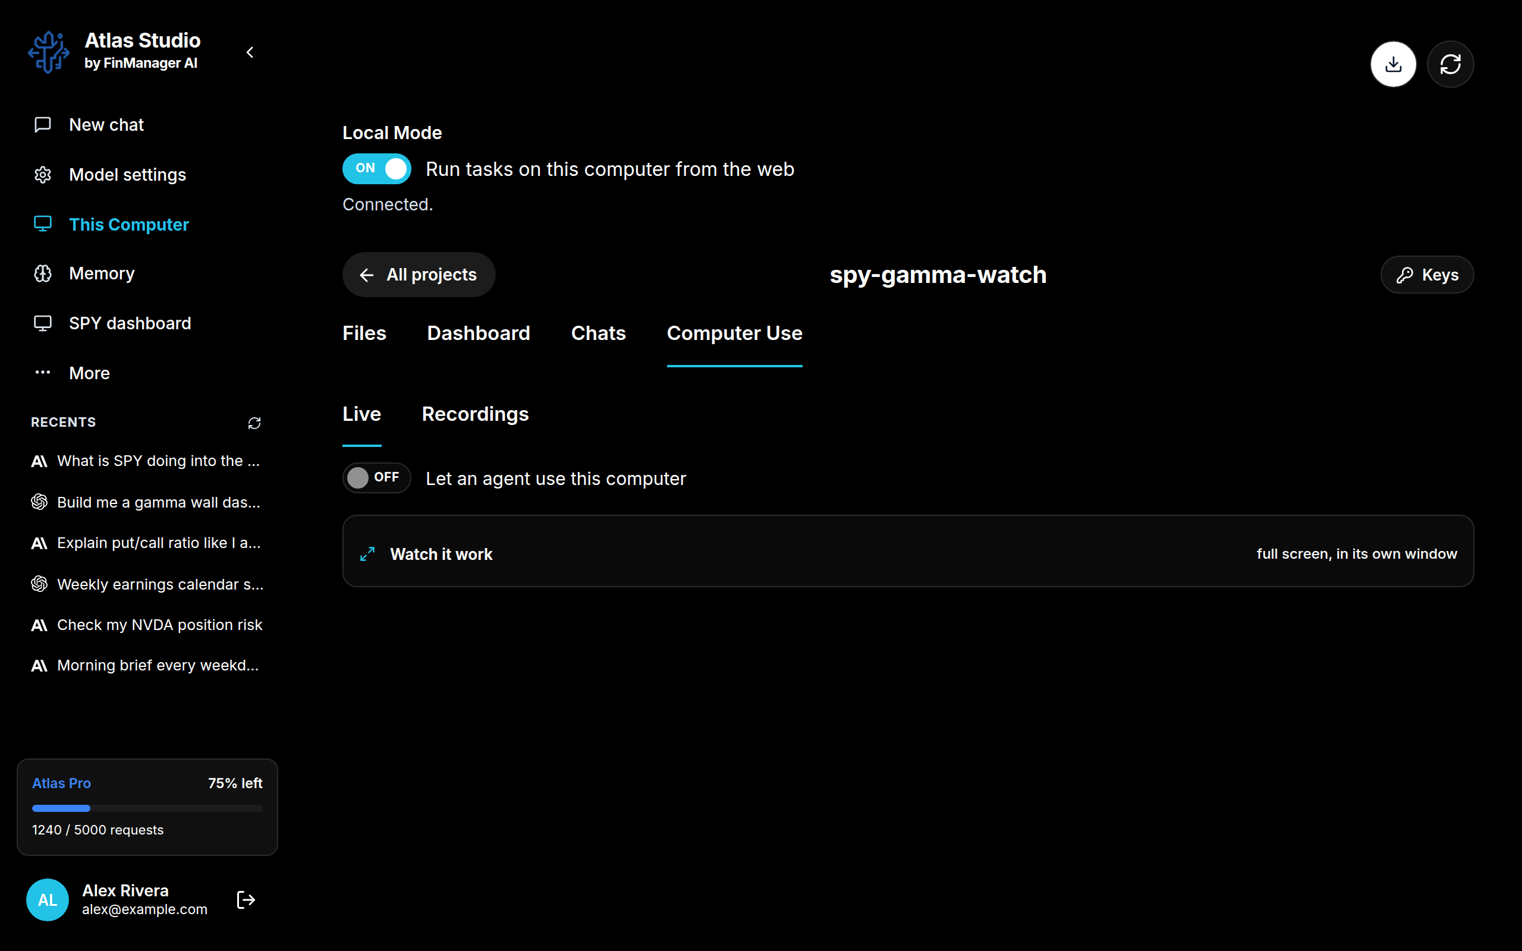Switch to the Dashboard tab
The width and height of the screenshot is (1522, 951).
tap(479, 333)
